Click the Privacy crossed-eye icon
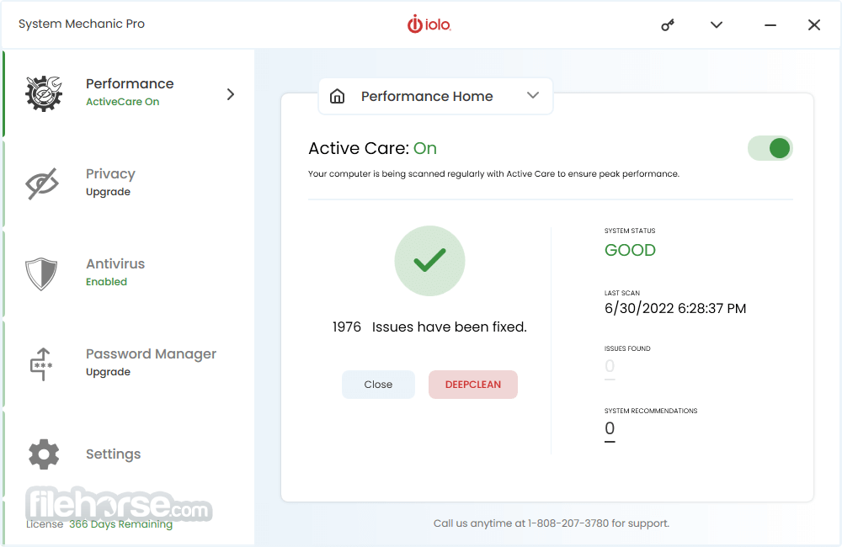This screenshot has height=547, width=842. [x=42, y=183]
